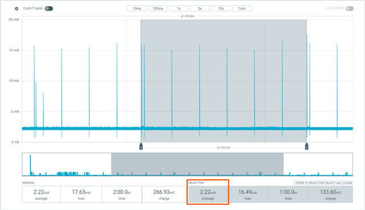Click CLEAR selection button
The width and height of the screenshot is (365, 210).
point(347,183)
